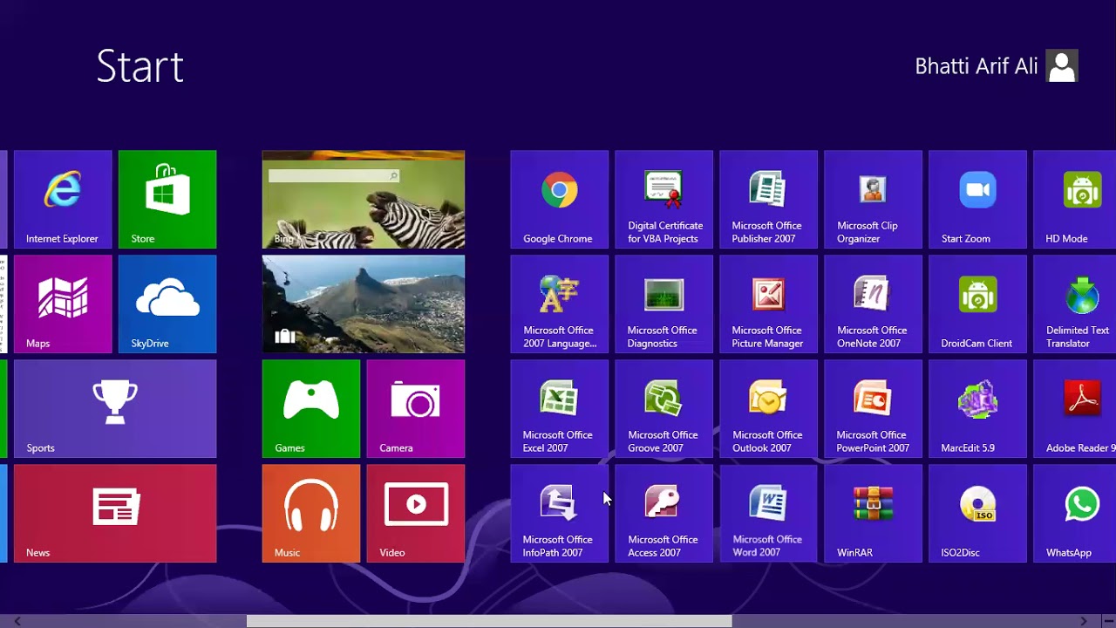Launch Microsoft Office Publisher 2007
Image resolution: width=1116 pixels, height=628 pixels.
(x=769, y=200)
